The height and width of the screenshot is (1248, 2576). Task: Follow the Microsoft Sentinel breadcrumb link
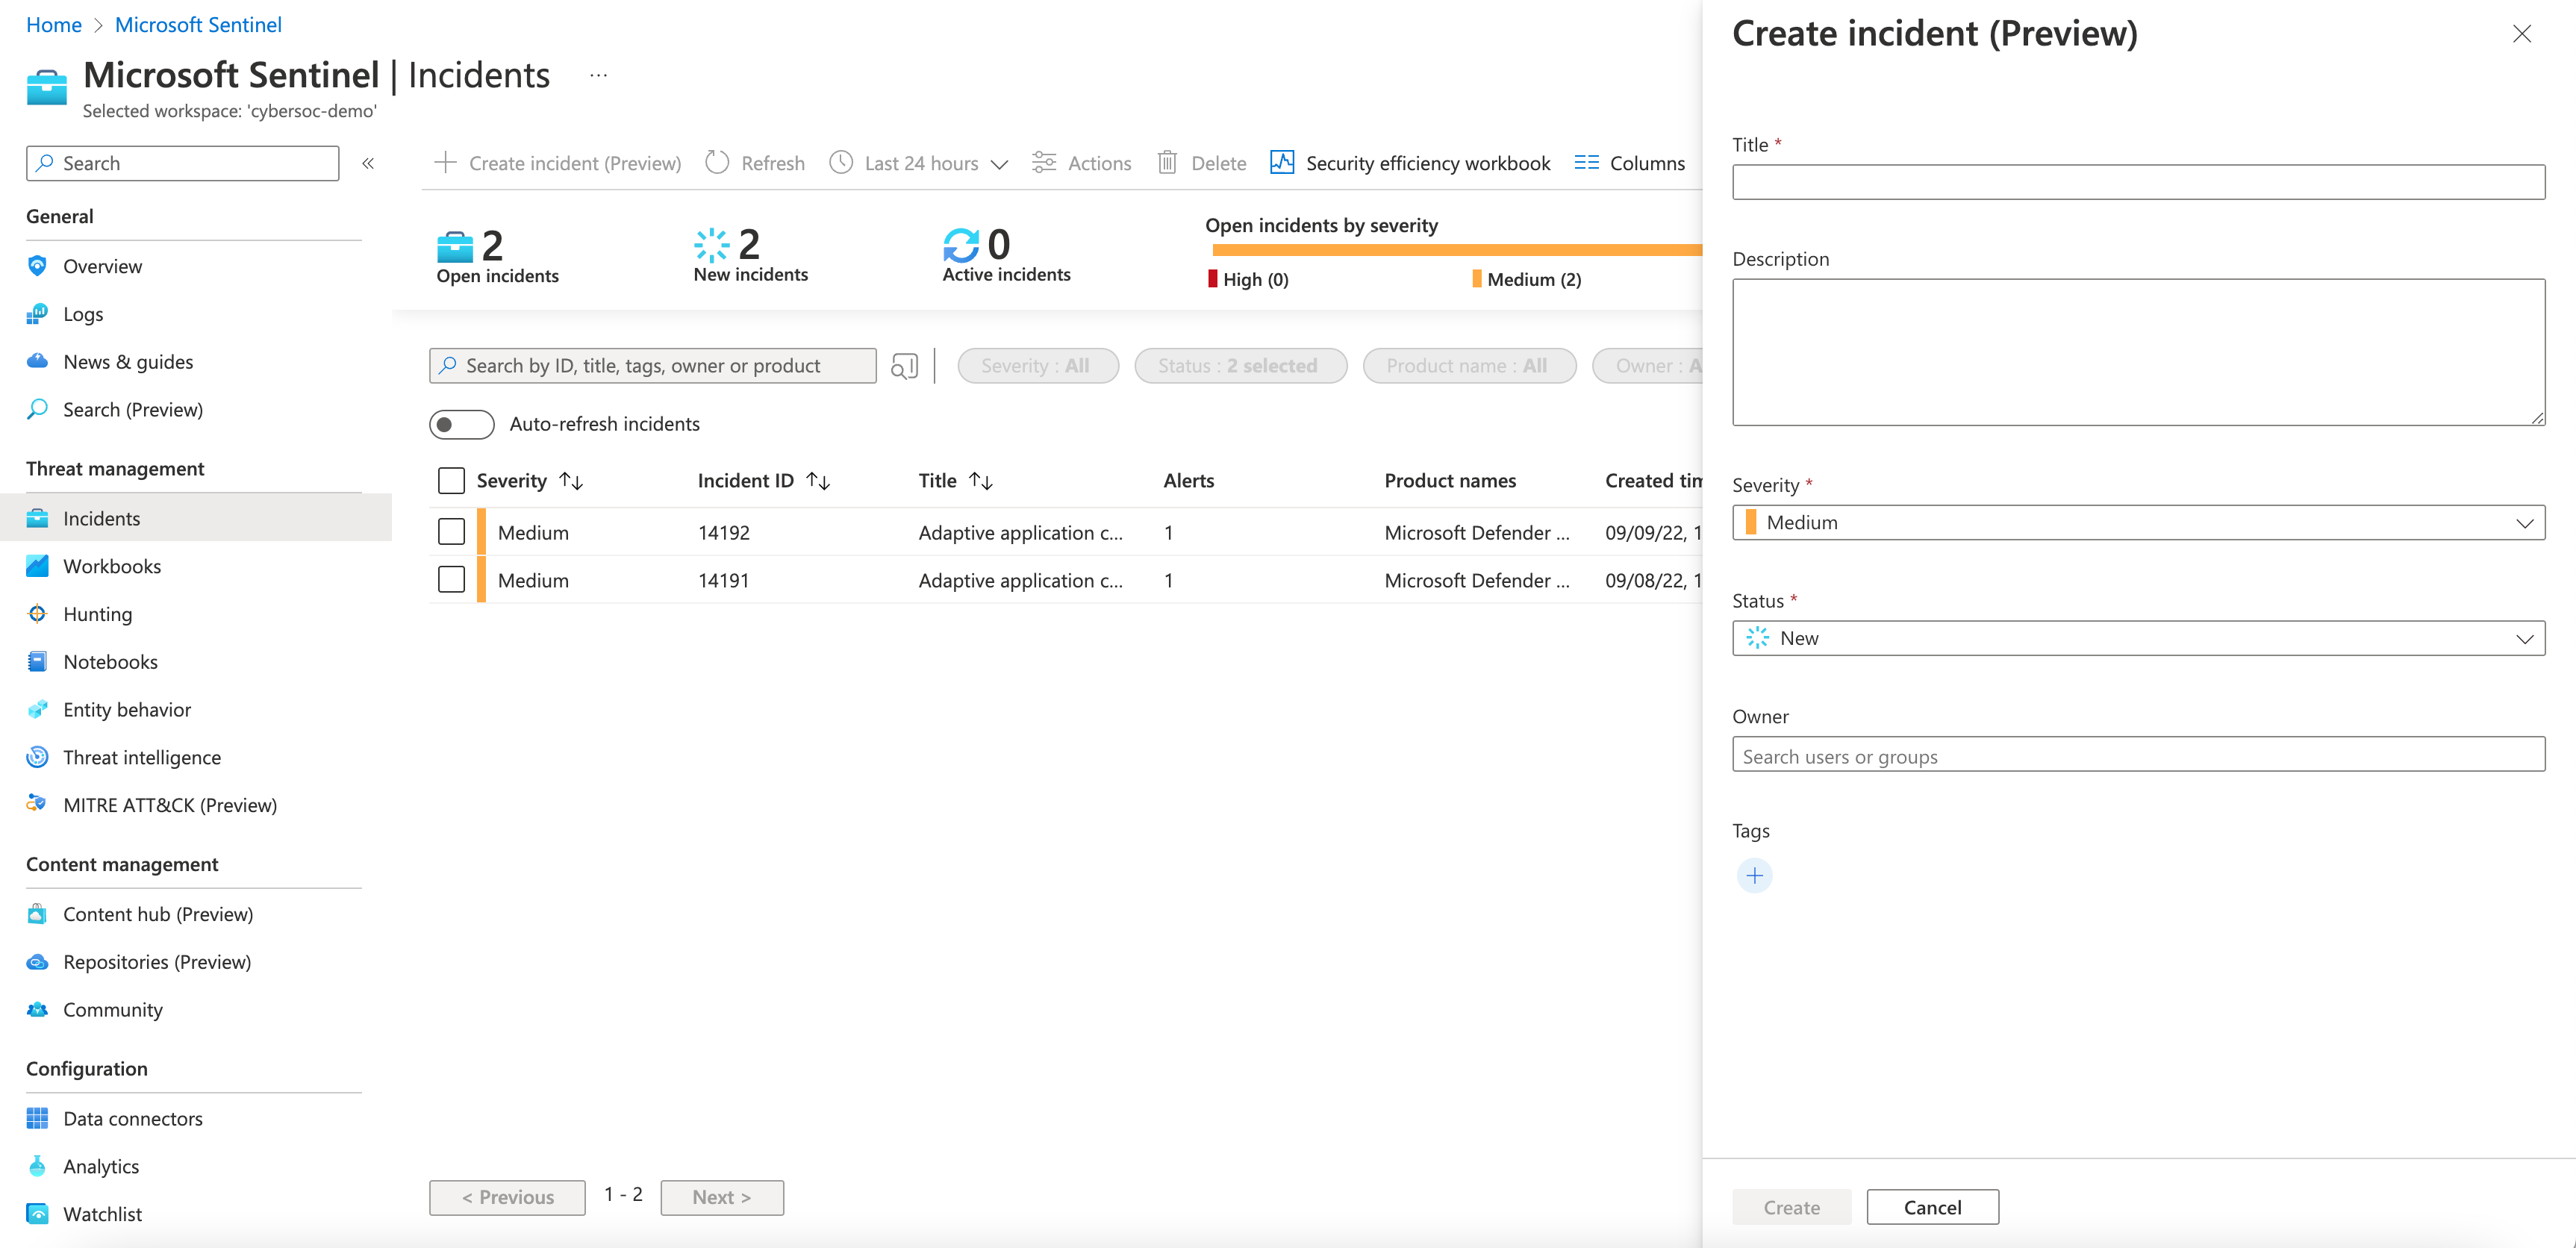point(198,24)
